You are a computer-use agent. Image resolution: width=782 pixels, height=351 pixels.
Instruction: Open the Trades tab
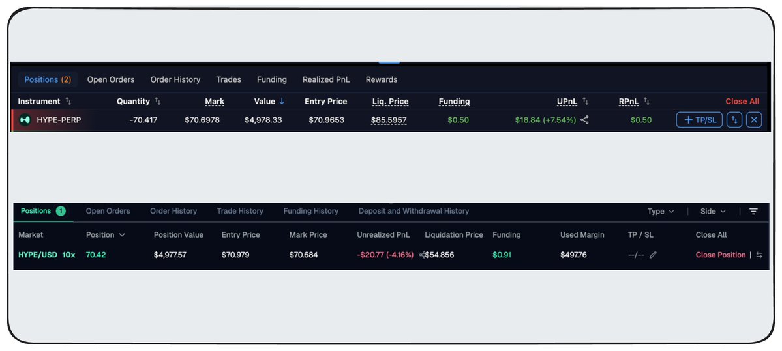pyautogui.click(x=228, y=79)
